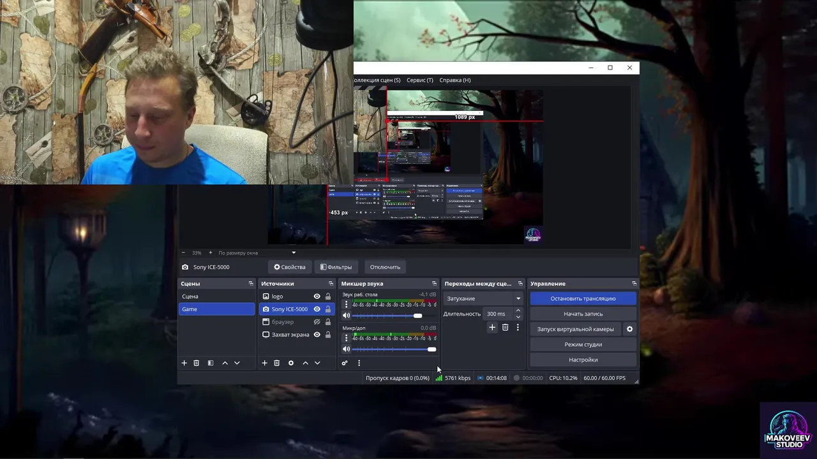Select the Сцена scene
Viewport: 817px width, 459px height.
(216, 296)
